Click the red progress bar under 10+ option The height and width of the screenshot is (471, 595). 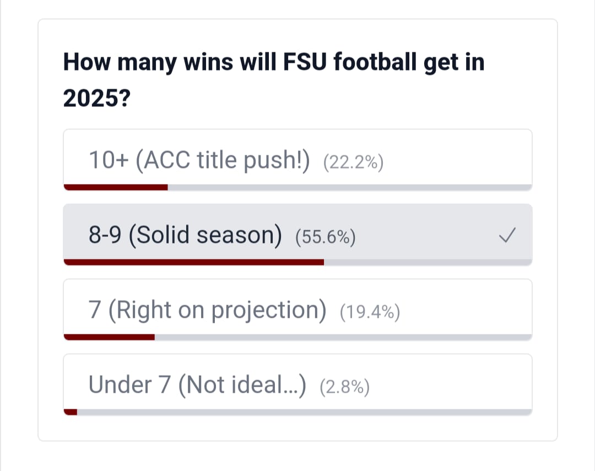(116, 187)
